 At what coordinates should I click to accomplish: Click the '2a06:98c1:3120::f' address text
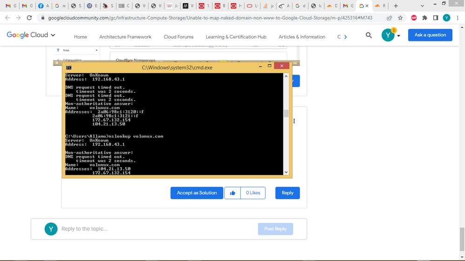[x=121, y=112]
